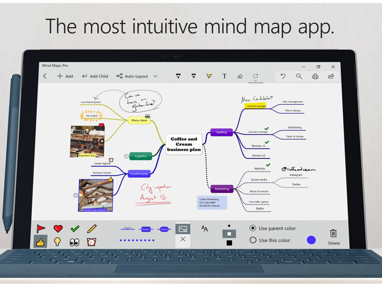This screenshot has height=287, width=382.
Task: Select the second black pen tool
Action: pos(194,76)
